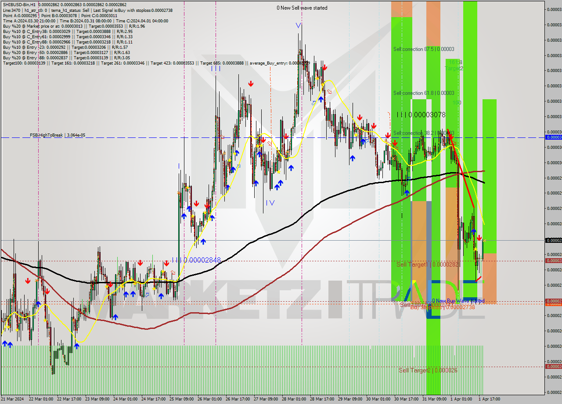562x404 pixels.
Task: Click the '28 Mar 17:00' time axis label
Action: click(x=322, y=399)
